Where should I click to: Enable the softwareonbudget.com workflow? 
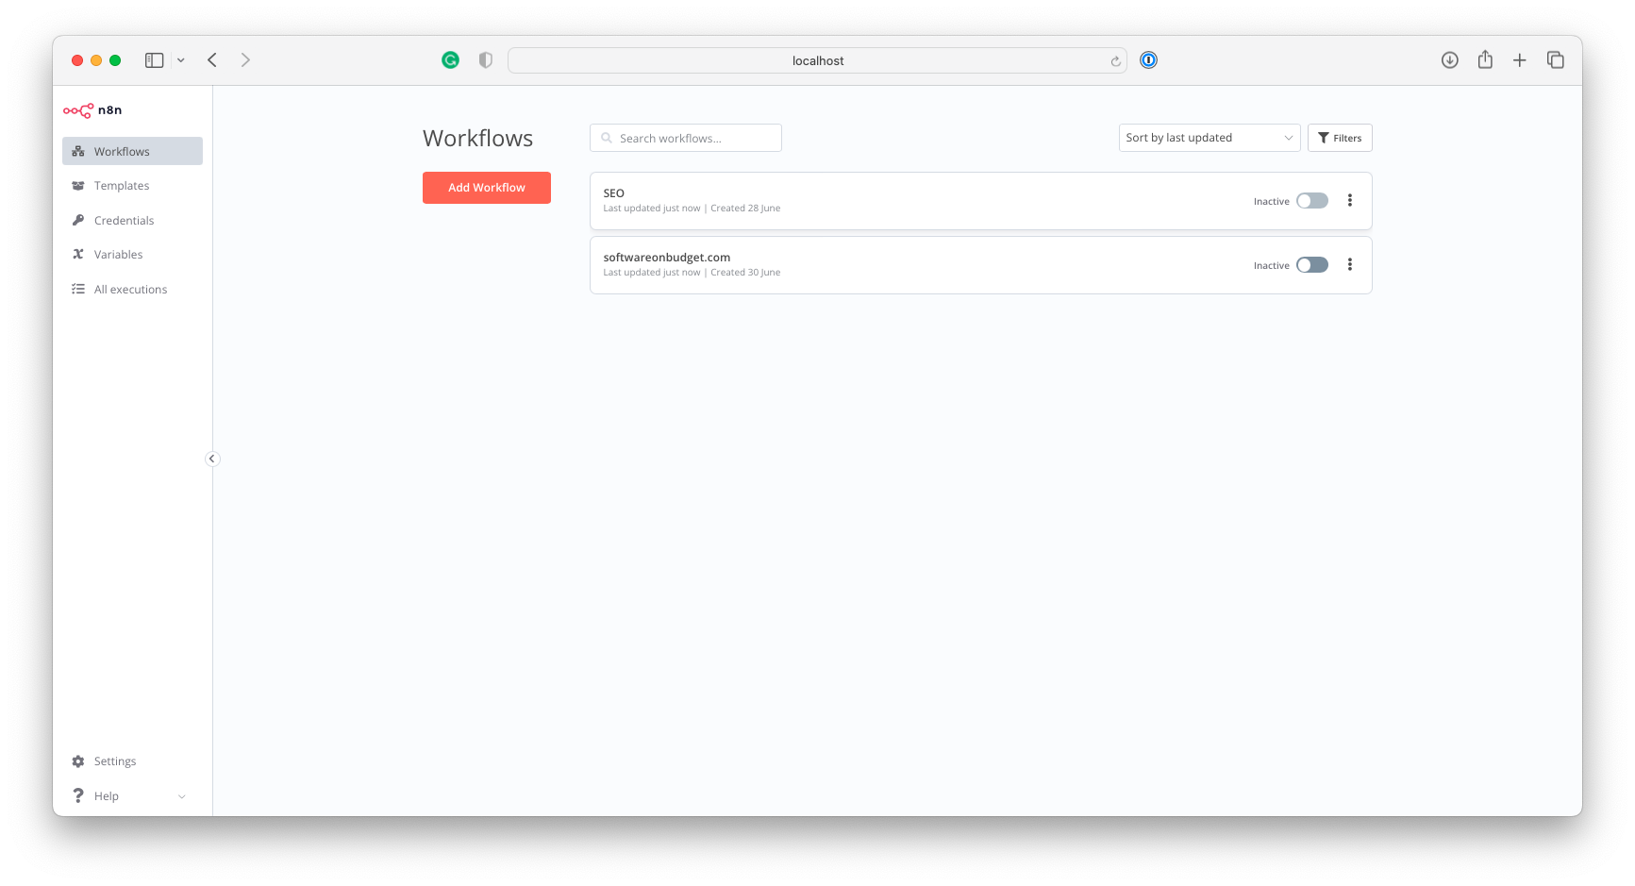point(1311,264)
